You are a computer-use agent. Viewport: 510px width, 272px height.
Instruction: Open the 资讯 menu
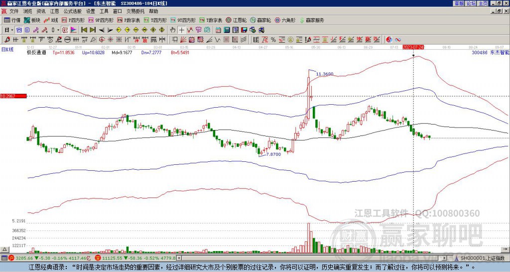(41, 11)
